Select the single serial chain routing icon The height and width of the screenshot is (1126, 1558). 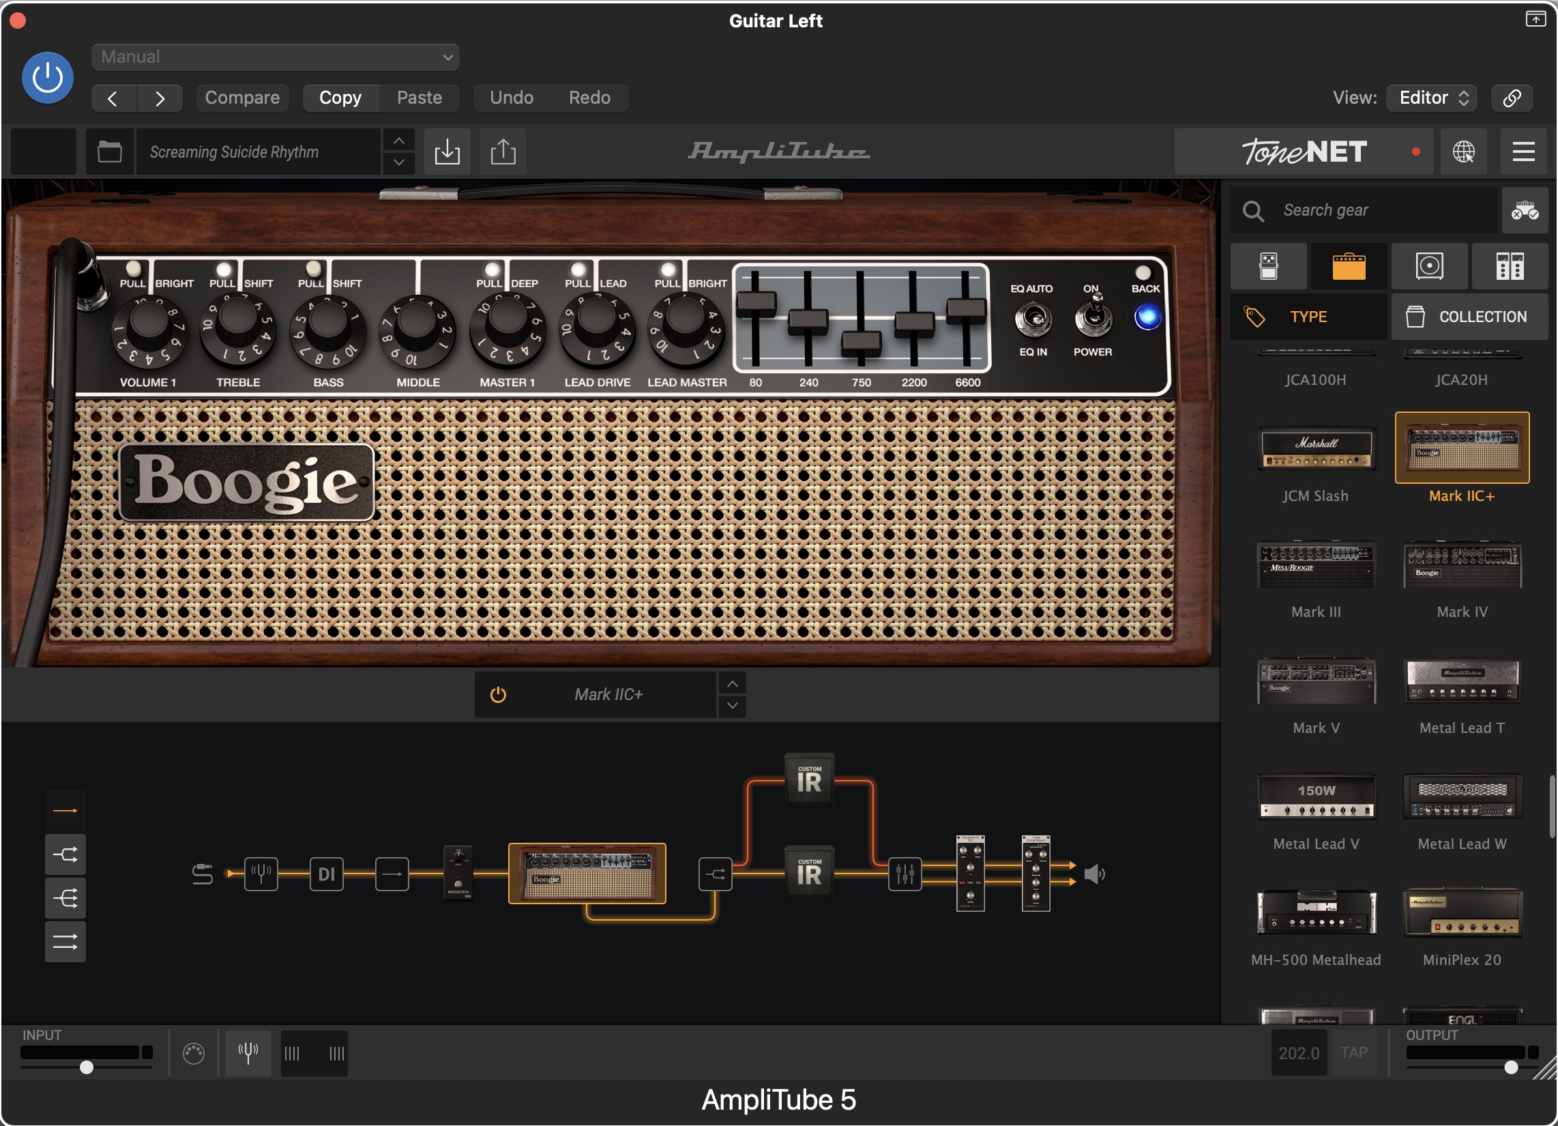[65, 811]
